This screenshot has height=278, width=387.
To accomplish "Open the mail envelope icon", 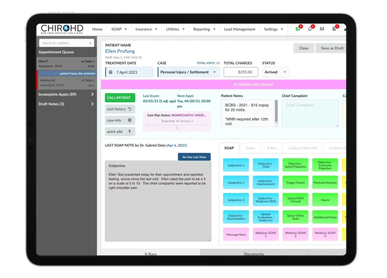I will click(322, 29).
